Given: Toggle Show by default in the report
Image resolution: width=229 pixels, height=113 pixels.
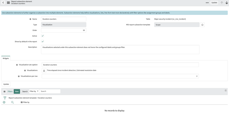Looking at the screenshot, I should [42, 41].
